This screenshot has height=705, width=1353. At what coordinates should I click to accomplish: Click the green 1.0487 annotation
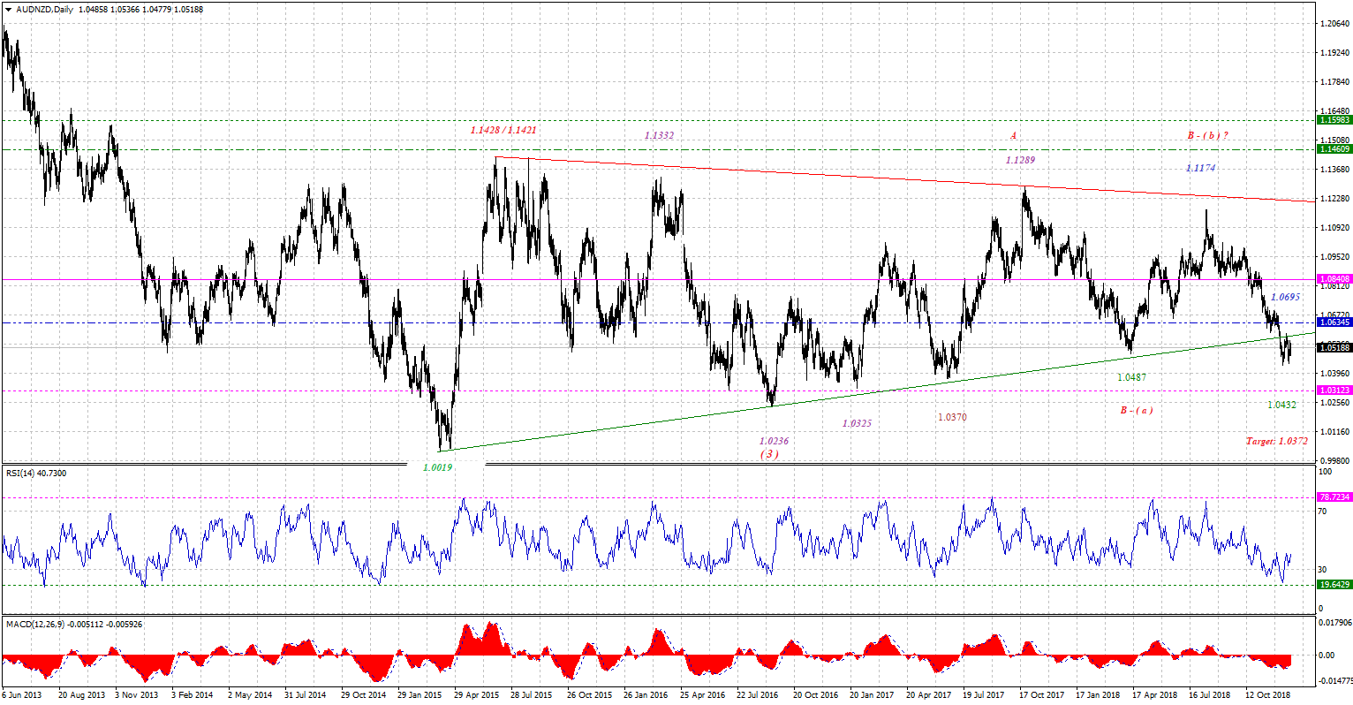pos(1131,377)
